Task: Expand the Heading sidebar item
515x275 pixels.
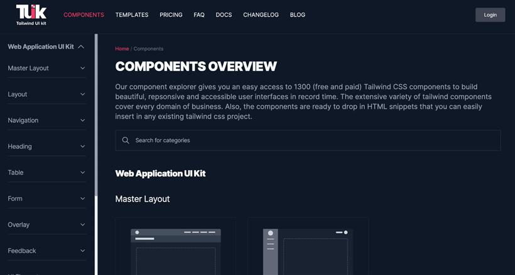Action: [46, 146]
